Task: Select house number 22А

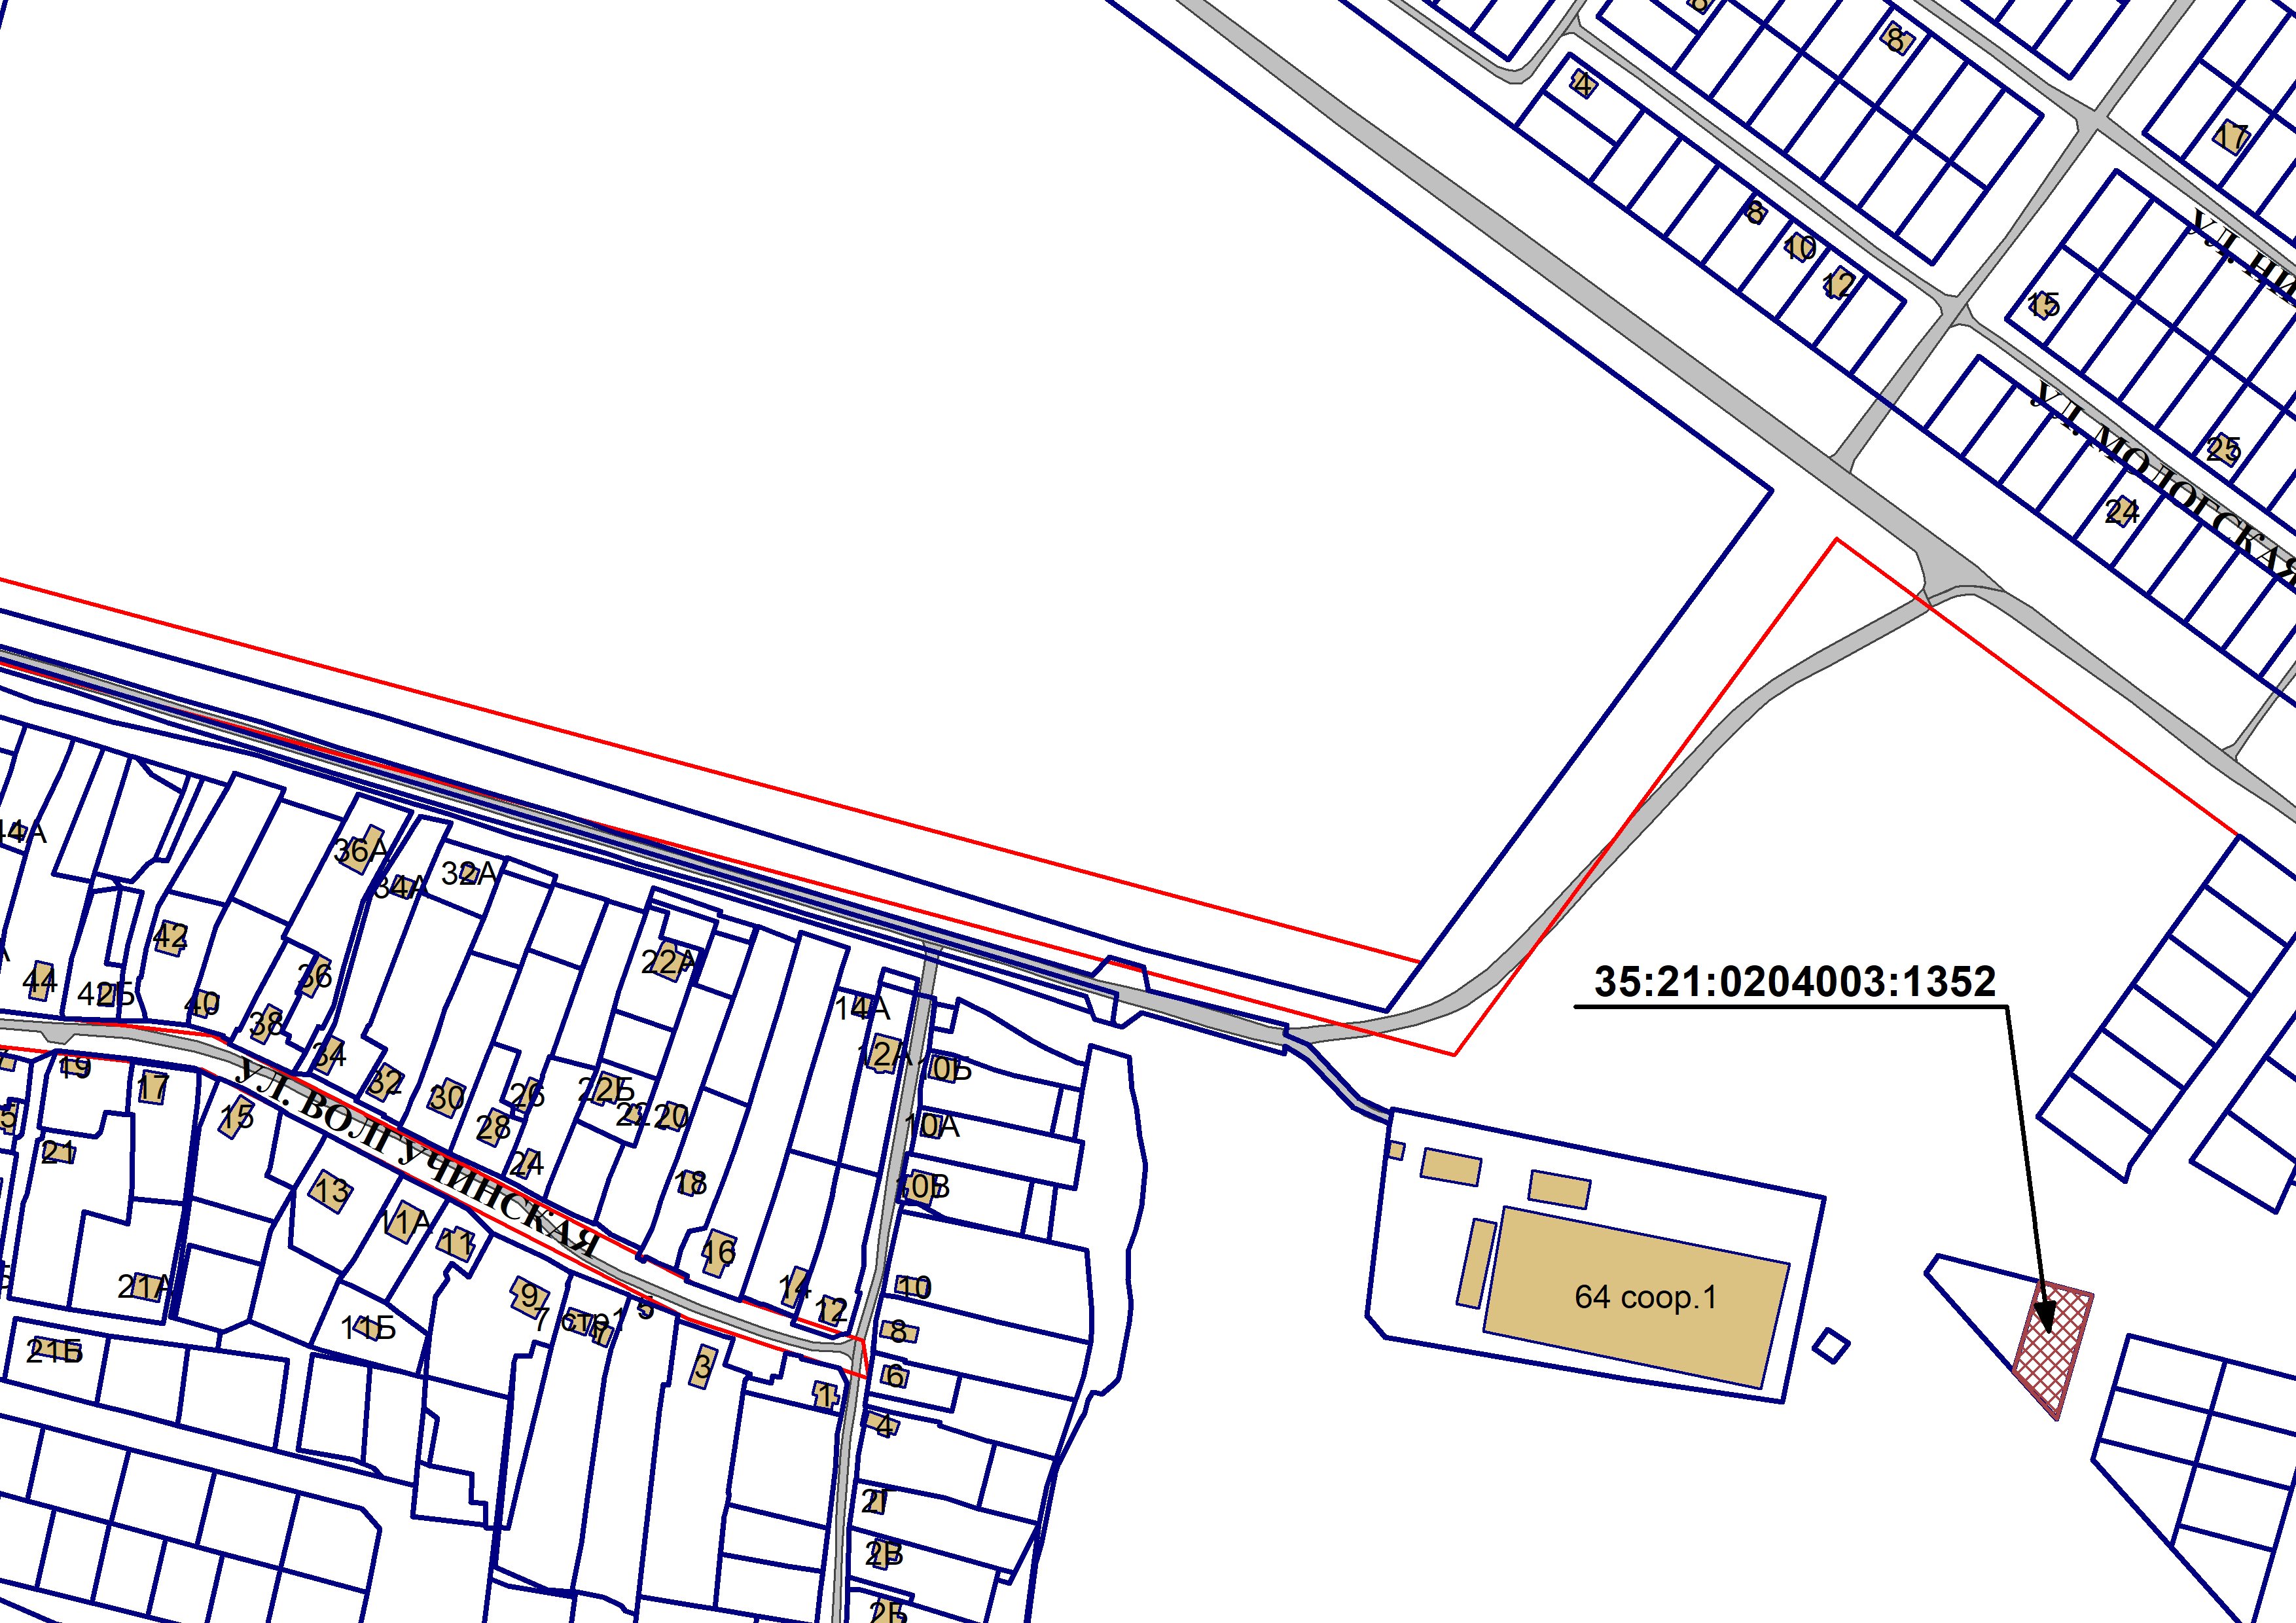Action: tap(668, 962)
